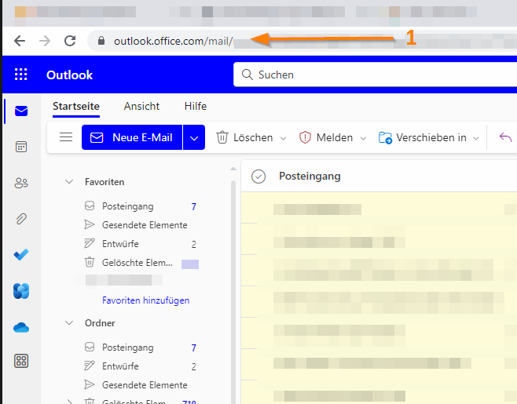Open Entwürfe under Favoriten
Viewport: 517px width, 404px height.
141,244
